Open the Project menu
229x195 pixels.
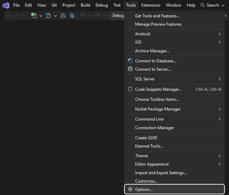click(69, 5)
